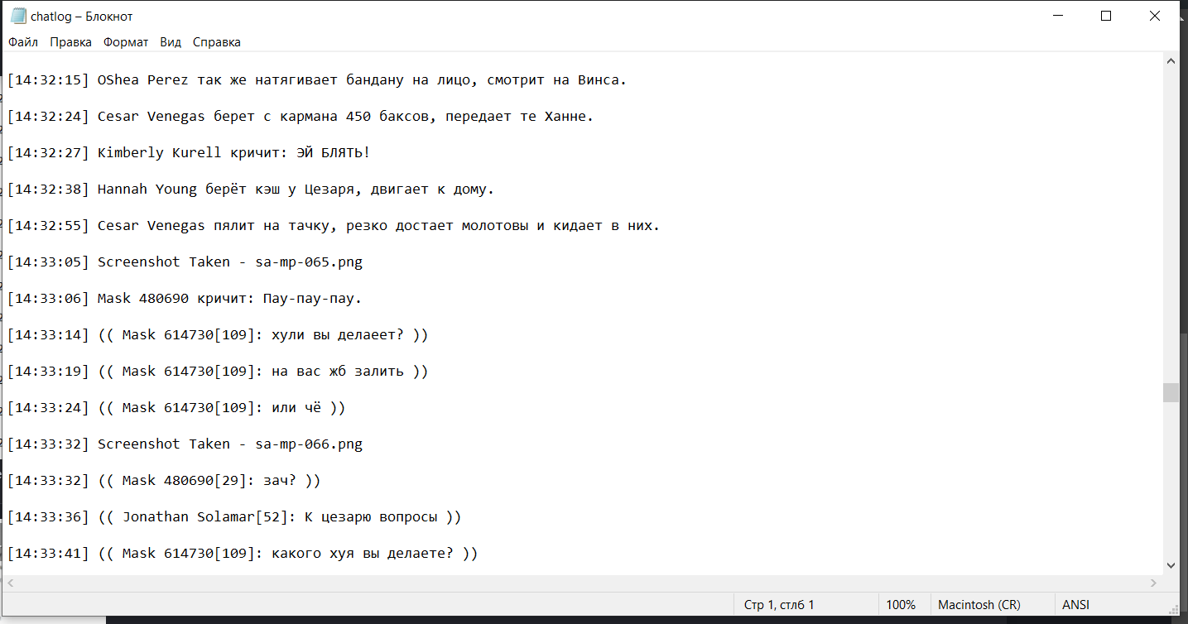
Task: Click the vertical scrollbar thumb
Action: 1171,392
